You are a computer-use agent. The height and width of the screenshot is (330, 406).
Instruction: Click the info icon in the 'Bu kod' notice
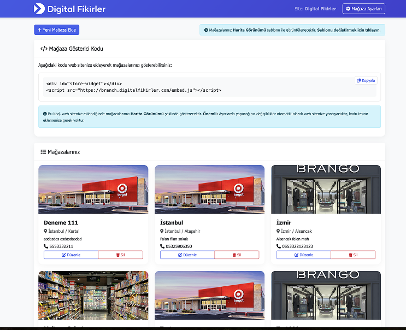click(45, 114)
